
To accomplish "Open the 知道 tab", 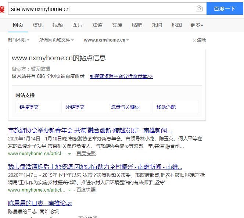I will tap(97, 25).
